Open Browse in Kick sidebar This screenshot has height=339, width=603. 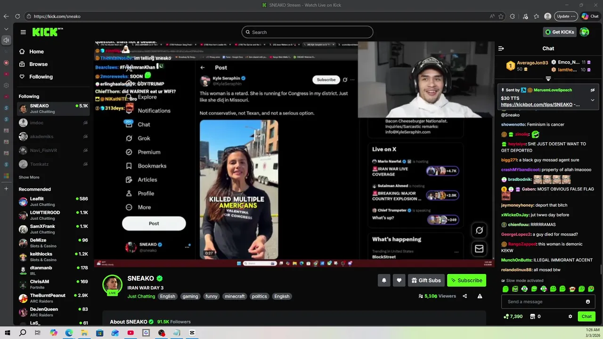pos(39,64)
